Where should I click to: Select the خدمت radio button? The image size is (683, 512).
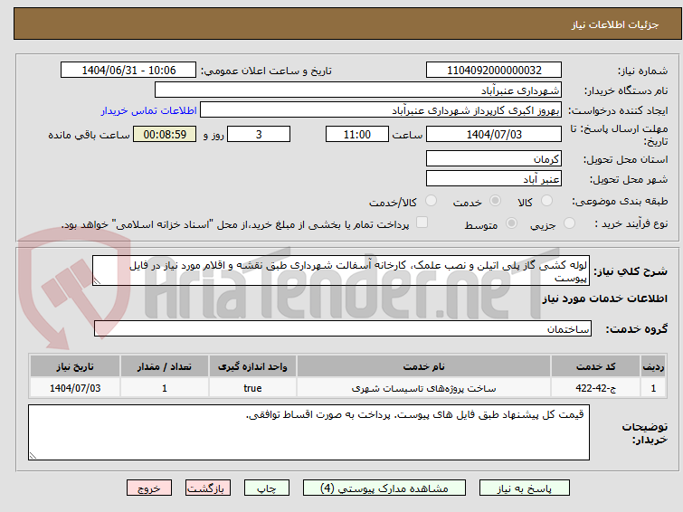tap(495, 201)
